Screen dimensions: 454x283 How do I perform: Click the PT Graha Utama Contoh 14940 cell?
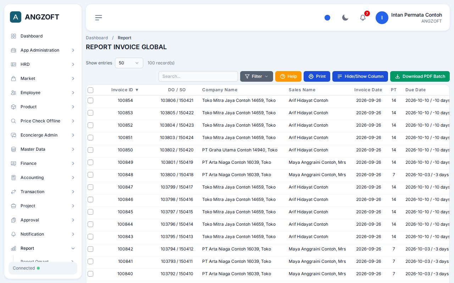240,150
